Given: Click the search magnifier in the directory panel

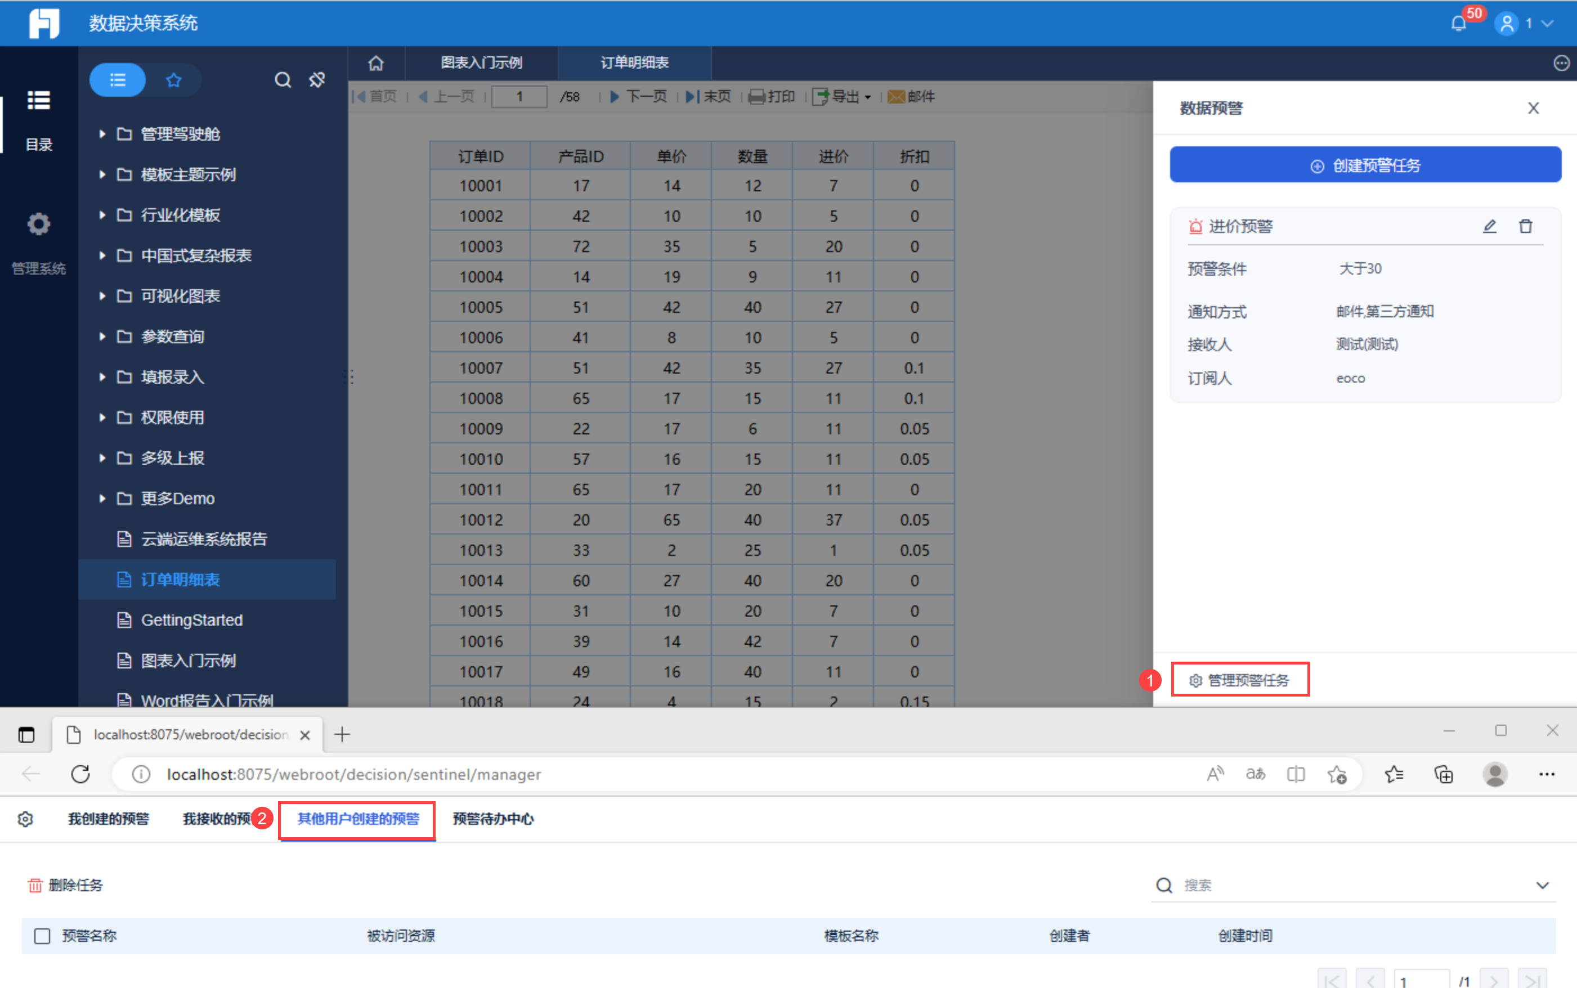Looking at the screenshot, I should [283, 80].
